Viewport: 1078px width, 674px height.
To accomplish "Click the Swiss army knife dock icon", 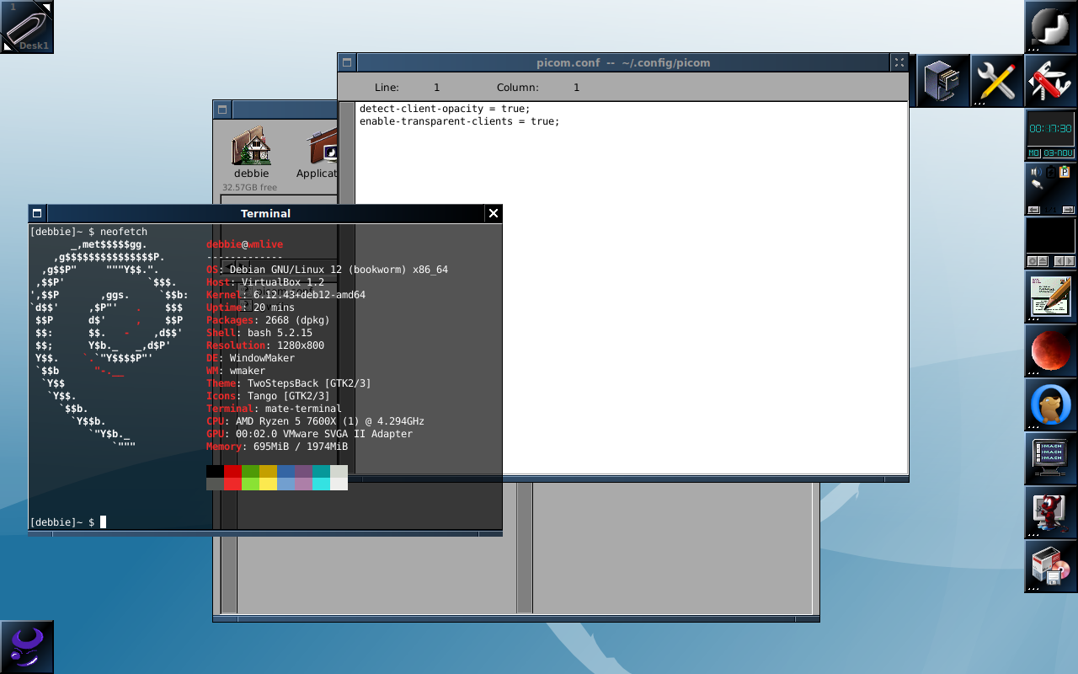I will [x=1050, y=81].
